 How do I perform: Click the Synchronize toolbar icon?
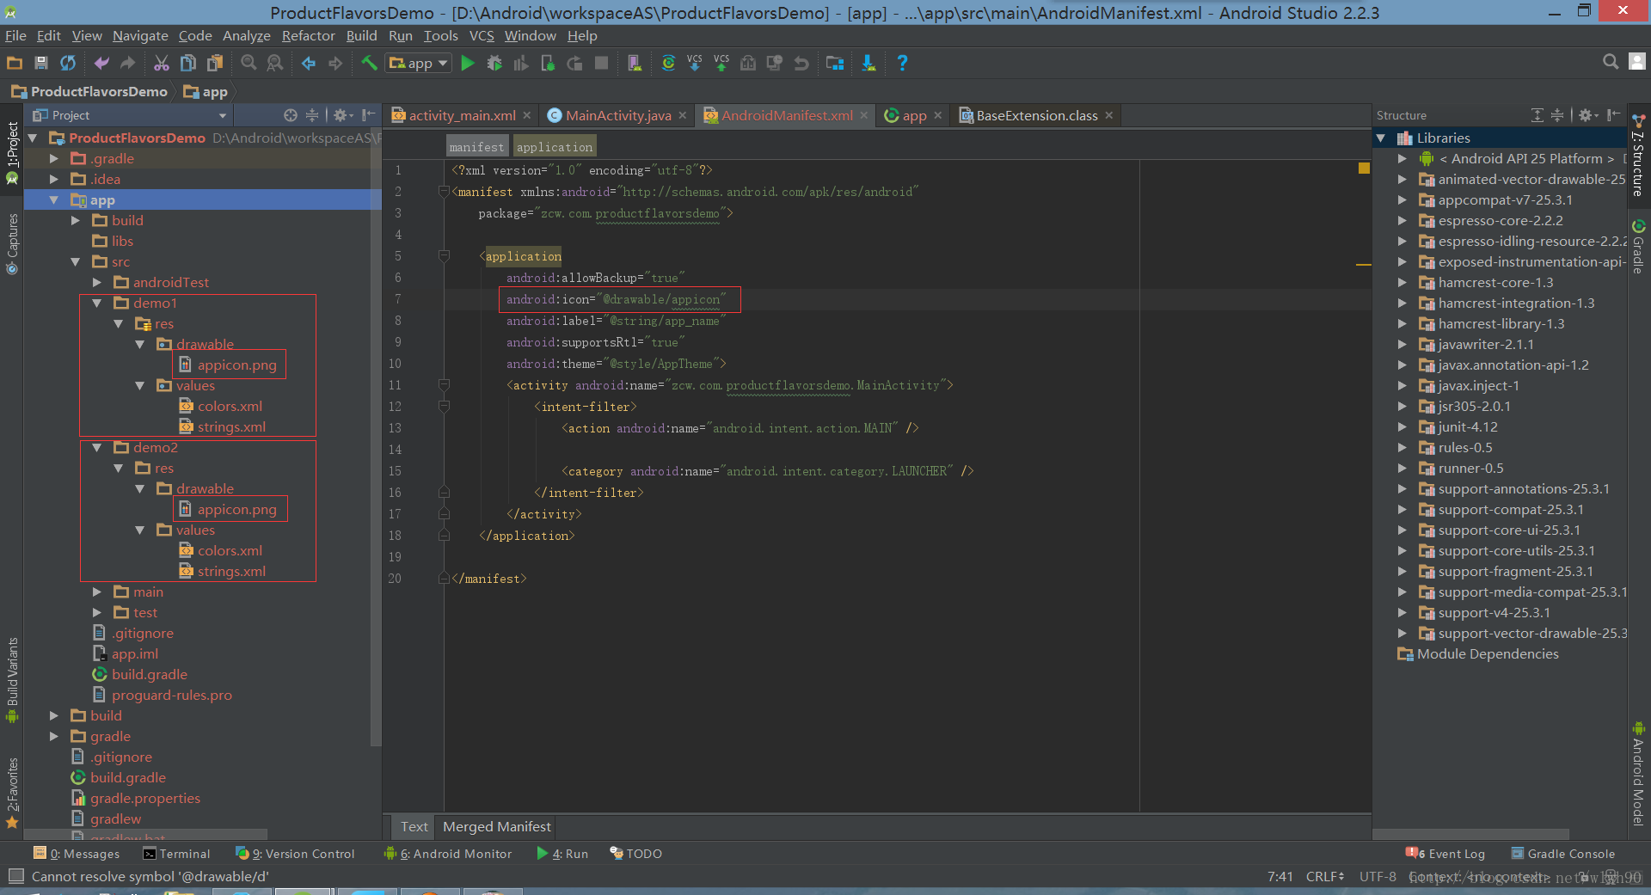pos(68,63)
